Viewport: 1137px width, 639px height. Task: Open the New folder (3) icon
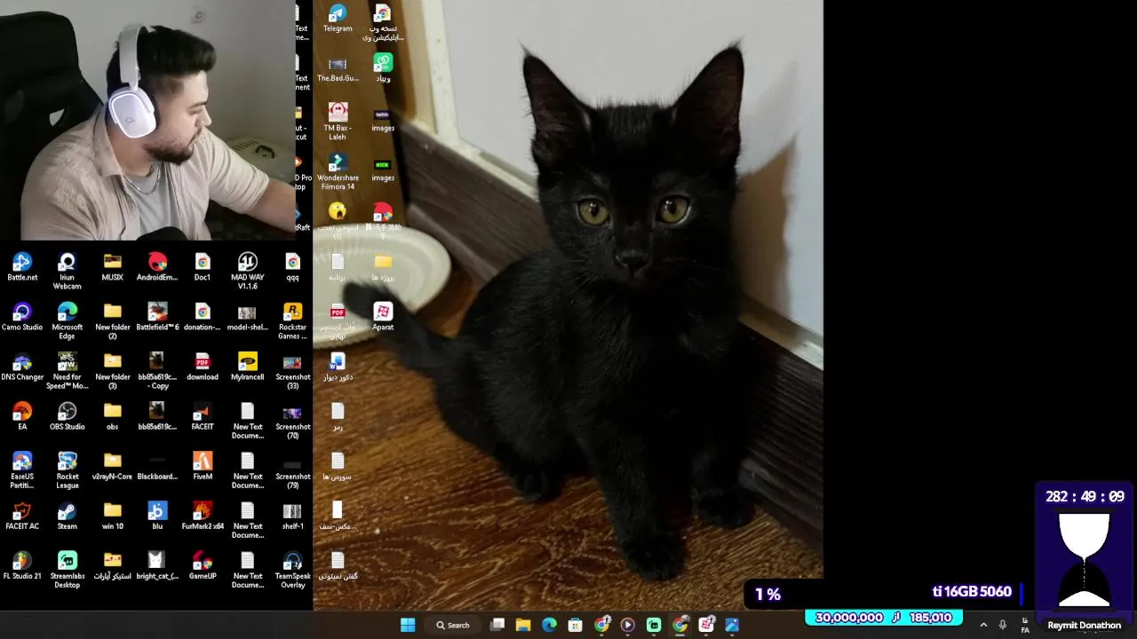tap(112, 370)
